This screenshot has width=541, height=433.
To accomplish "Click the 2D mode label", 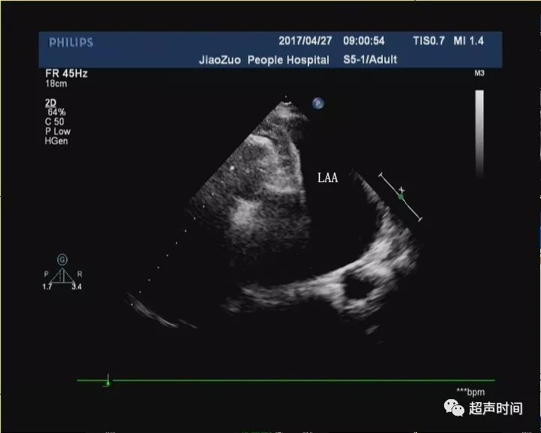I will pyautogui.click(x=50, y=102).
